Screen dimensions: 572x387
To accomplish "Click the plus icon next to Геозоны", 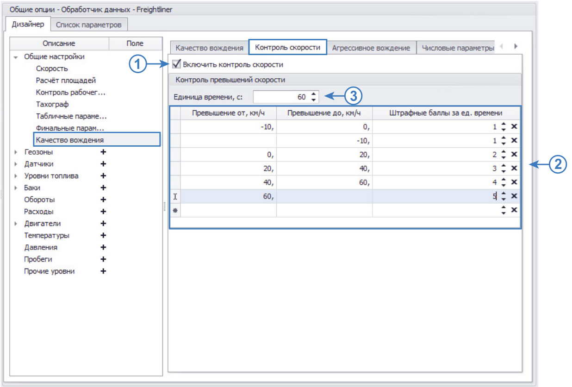I will click(103, 152).
